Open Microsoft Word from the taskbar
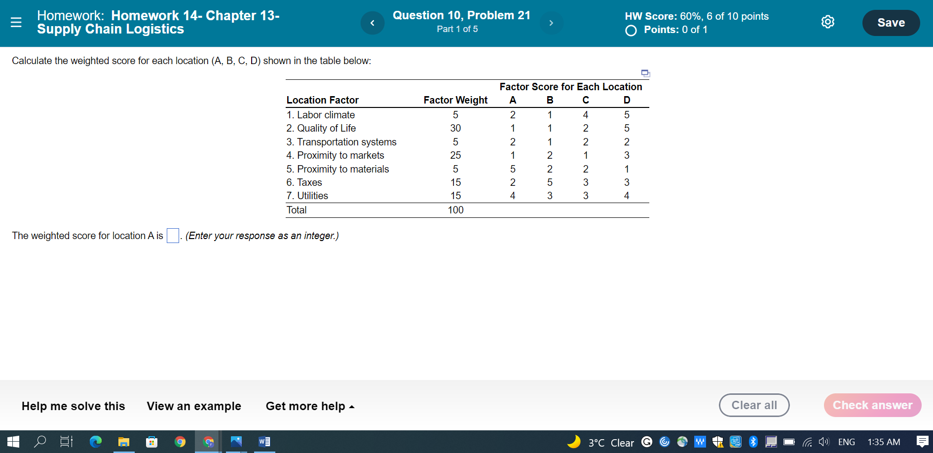This screenshot has width=933, height=453. click(263, 442)
